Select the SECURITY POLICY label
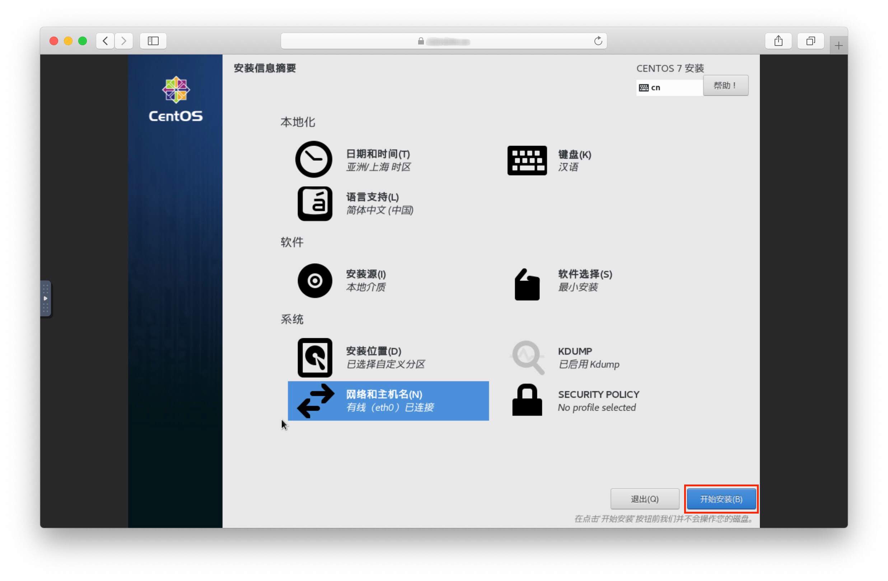This screenshot has height=581, width=888. pos(598,395)
